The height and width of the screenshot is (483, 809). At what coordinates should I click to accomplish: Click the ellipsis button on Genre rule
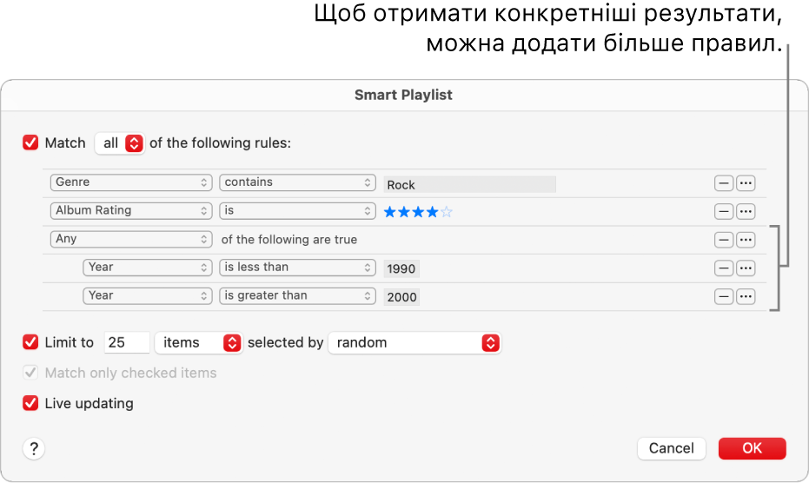pos(746,183)
